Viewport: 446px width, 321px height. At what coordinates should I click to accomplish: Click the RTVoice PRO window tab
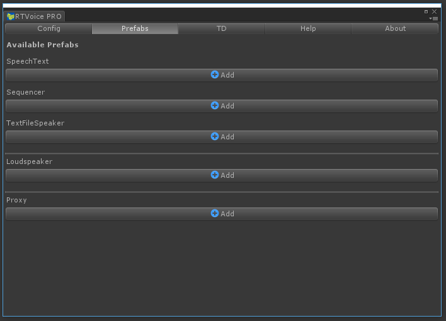[35, 16]
